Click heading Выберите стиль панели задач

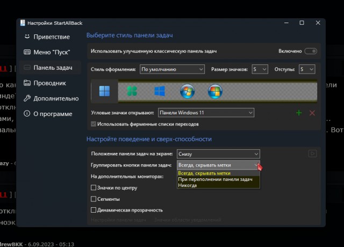(130, 35)
